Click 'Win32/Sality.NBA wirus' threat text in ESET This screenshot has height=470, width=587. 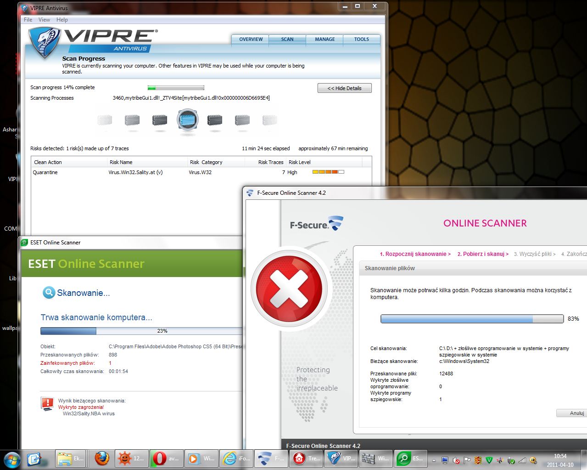tap(89, 413)
